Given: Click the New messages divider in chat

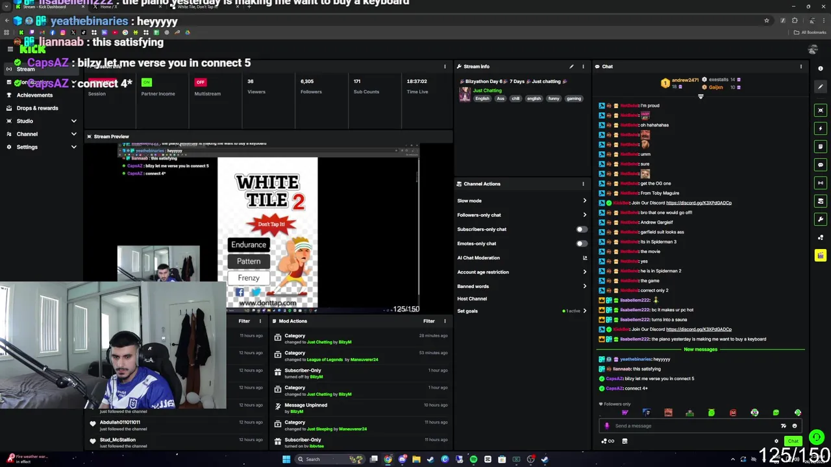Looking at the screenshot, I should pos(701,350).
